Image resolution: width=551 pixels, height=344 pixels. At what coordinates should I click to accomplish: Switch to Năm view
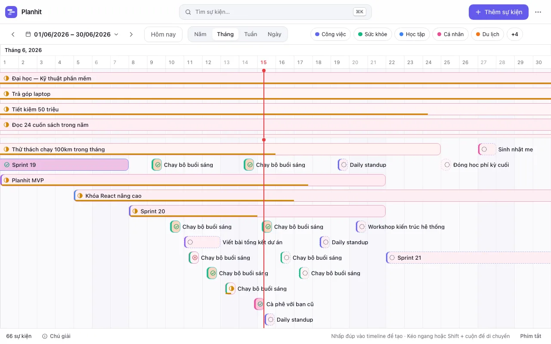[200, 34]
